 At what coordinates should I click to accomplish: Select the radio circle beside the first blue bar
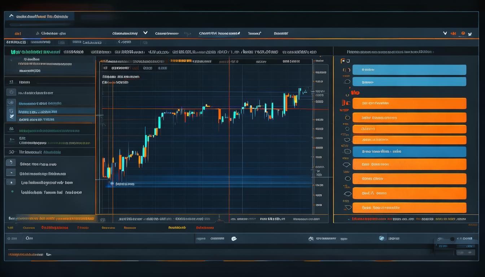pyautogui.click(x=346, y=70)
